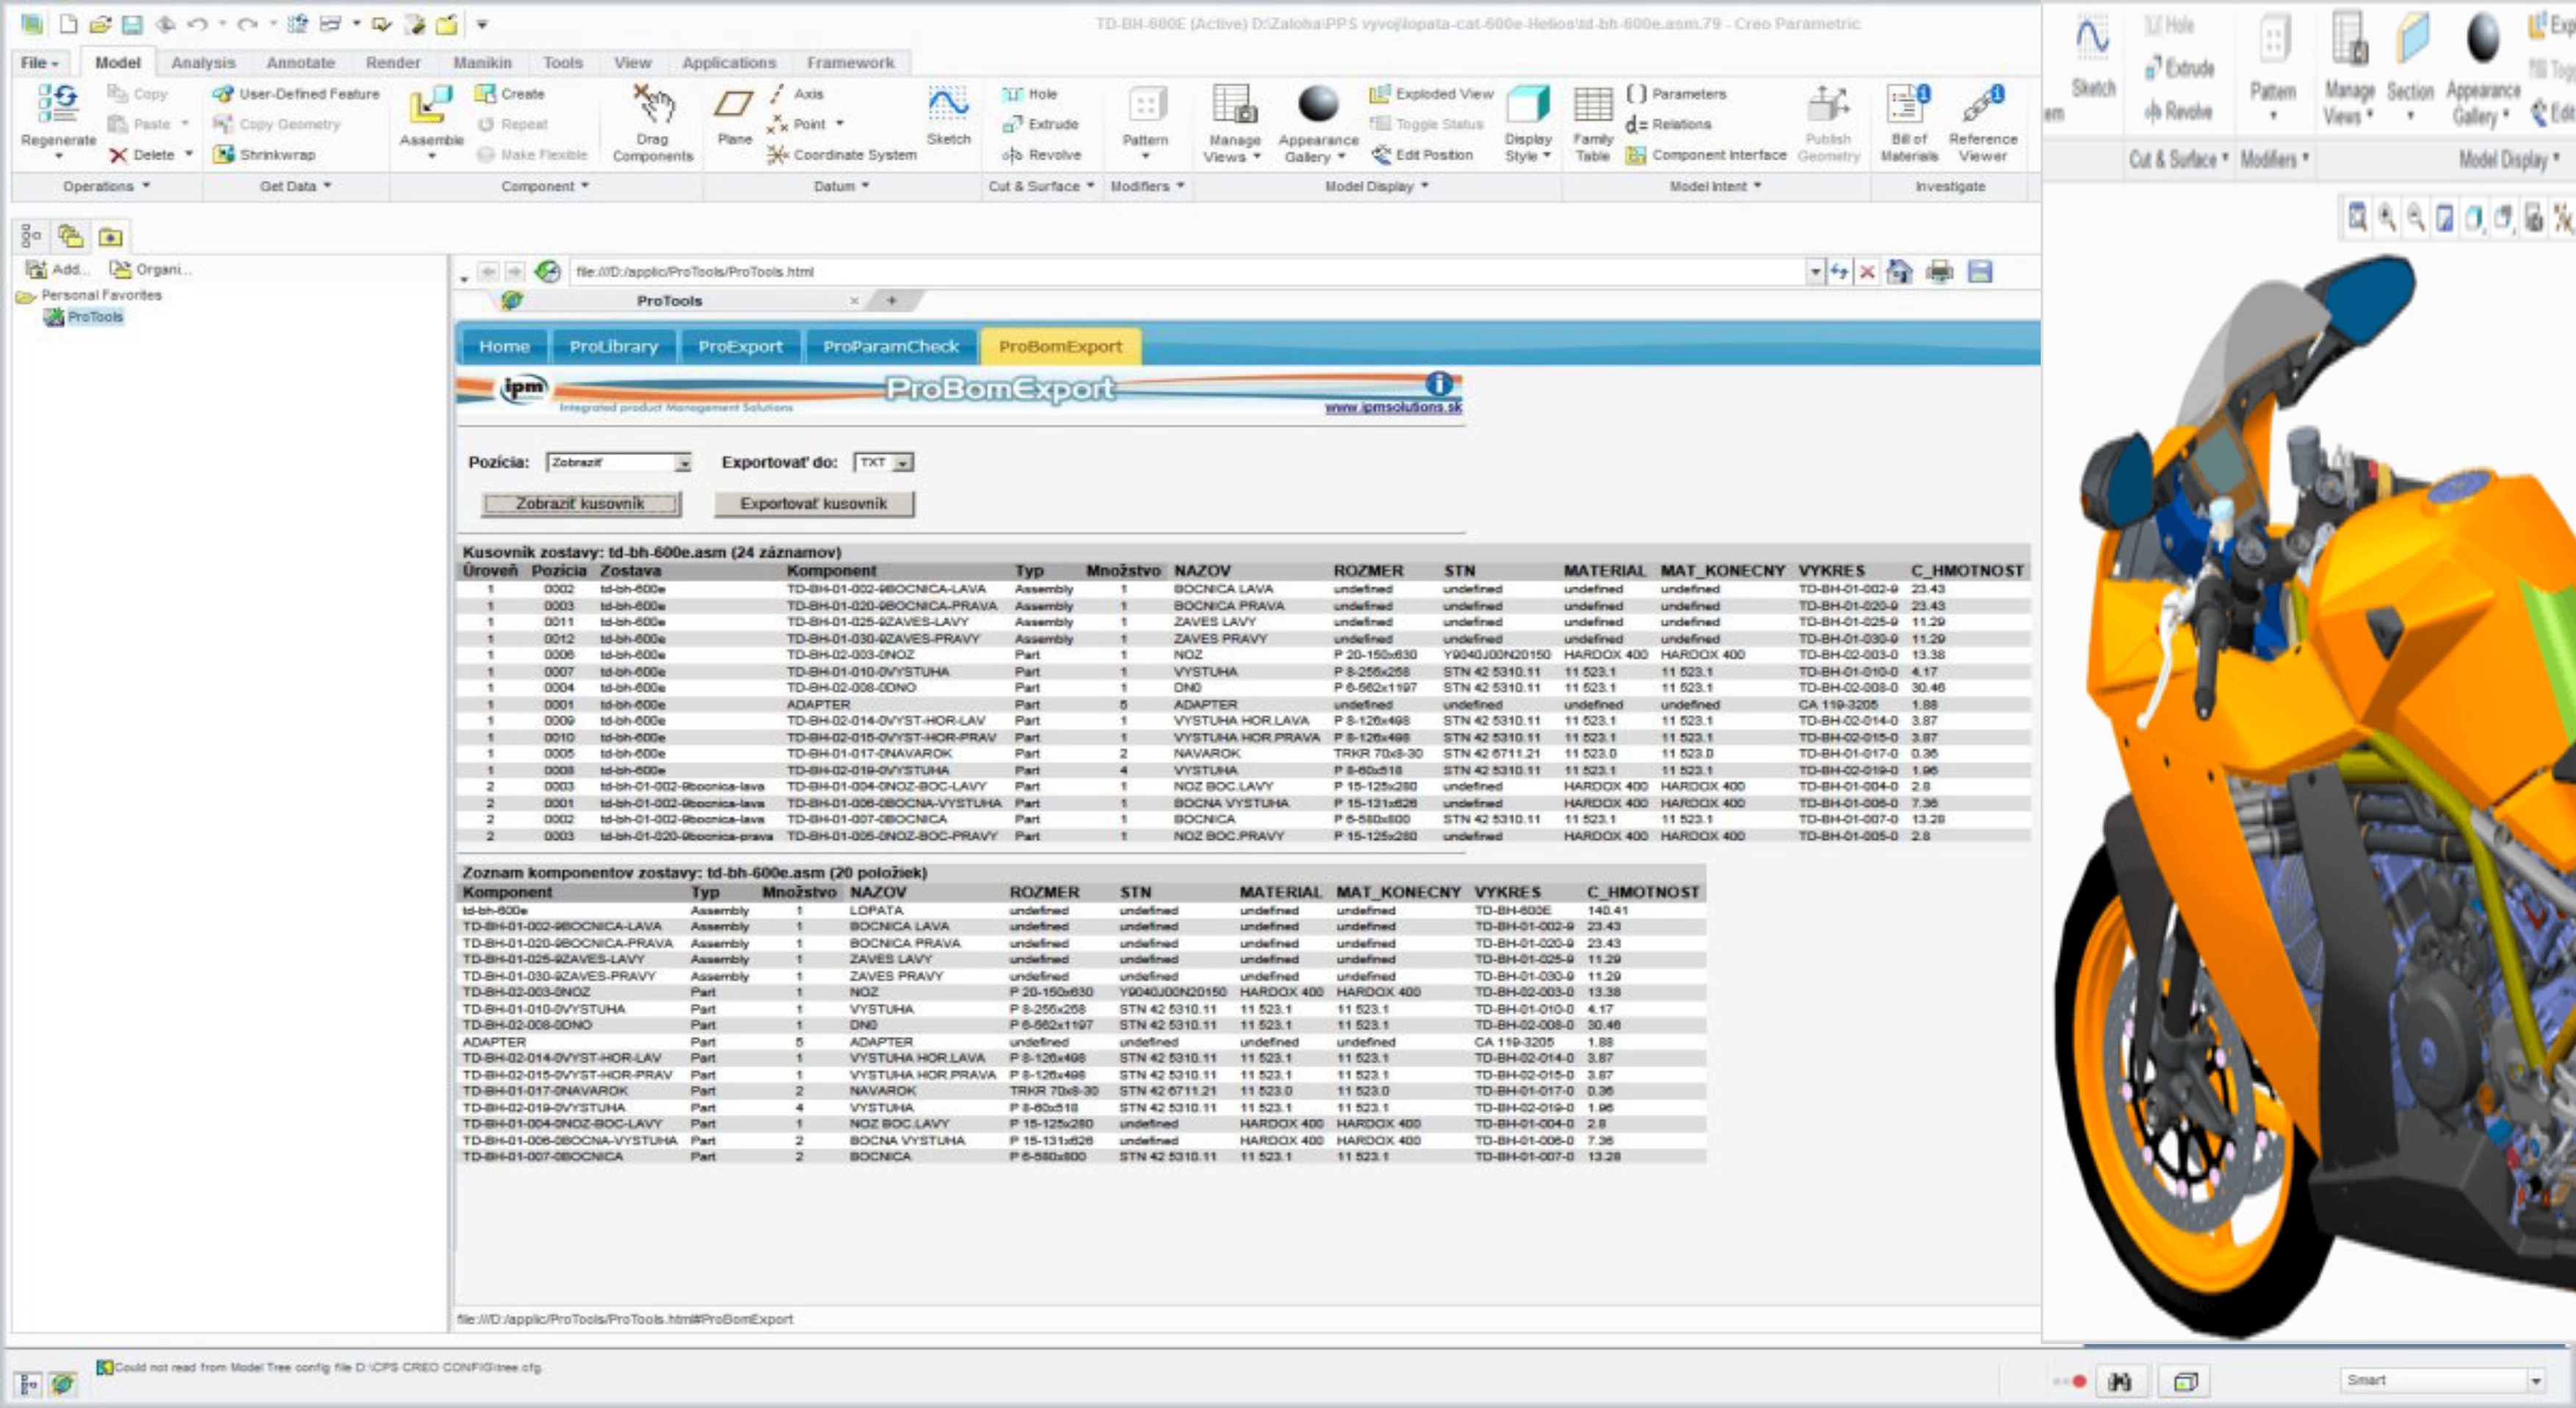Select the Revolve tool in the main ribbon

[x=1042, y=155]
